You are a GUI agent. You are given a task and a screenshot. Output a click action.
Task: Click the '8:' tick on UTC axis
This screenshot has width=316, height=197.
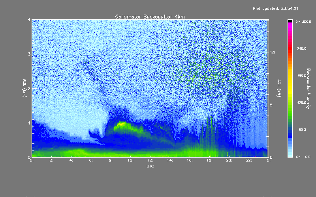point(111,160)
